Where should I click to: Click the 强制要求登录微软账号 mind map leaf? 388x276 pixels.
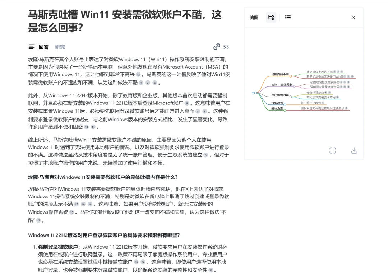pyautogui.click(x=324, y=87)
